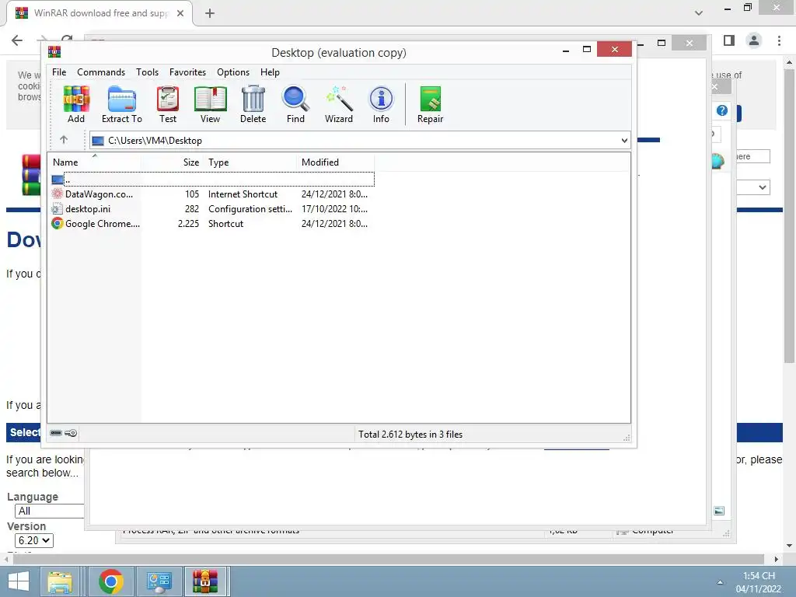The image size is (796, 597).
Task: Switch to Chrome in the taskbar
Action: click(x=110, y=581)
